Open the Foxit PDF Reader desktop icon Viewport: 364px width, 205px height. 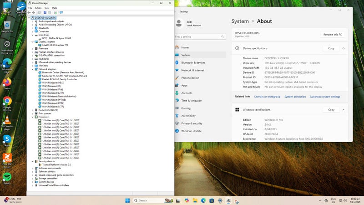(x=7, y=161)
